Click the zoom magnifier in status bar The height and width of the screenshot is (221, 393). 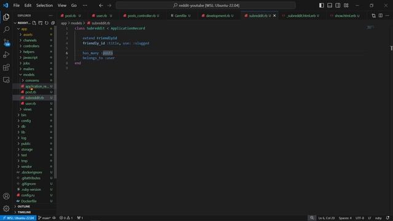(x=312, y=218)
